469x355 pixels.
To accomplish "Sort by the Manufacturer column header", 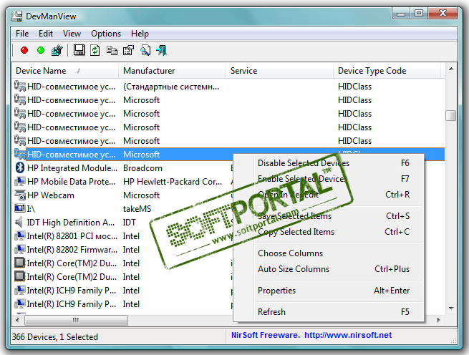I will coord(173,71).
